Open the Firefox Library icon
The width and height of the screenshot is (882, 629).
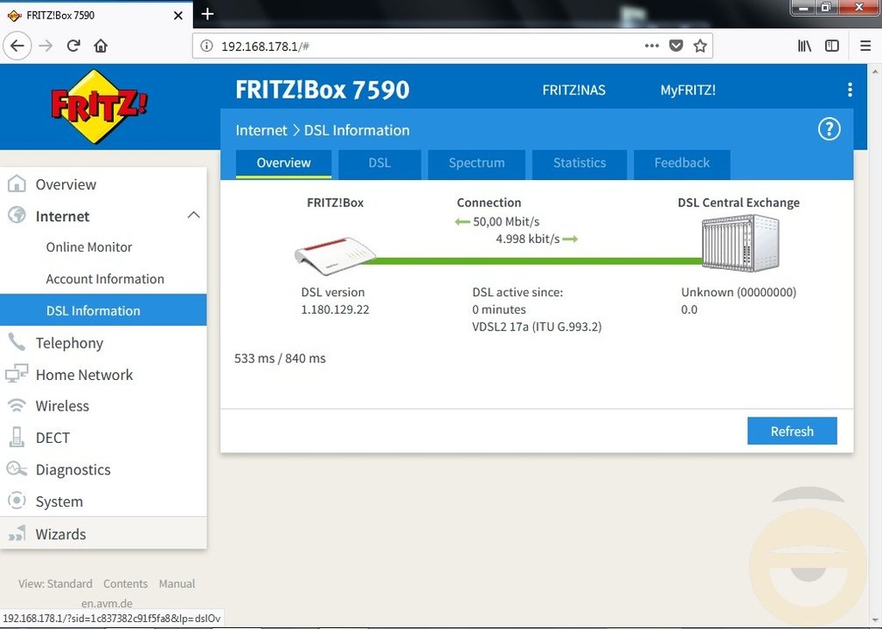click(x=804, y=45)
